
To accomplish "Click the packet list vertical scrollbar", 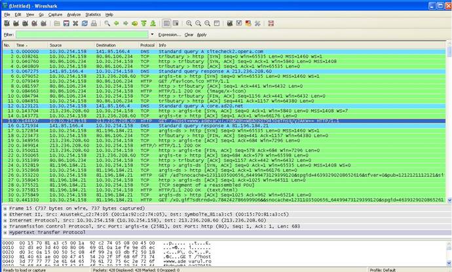I will click(449, 123).
